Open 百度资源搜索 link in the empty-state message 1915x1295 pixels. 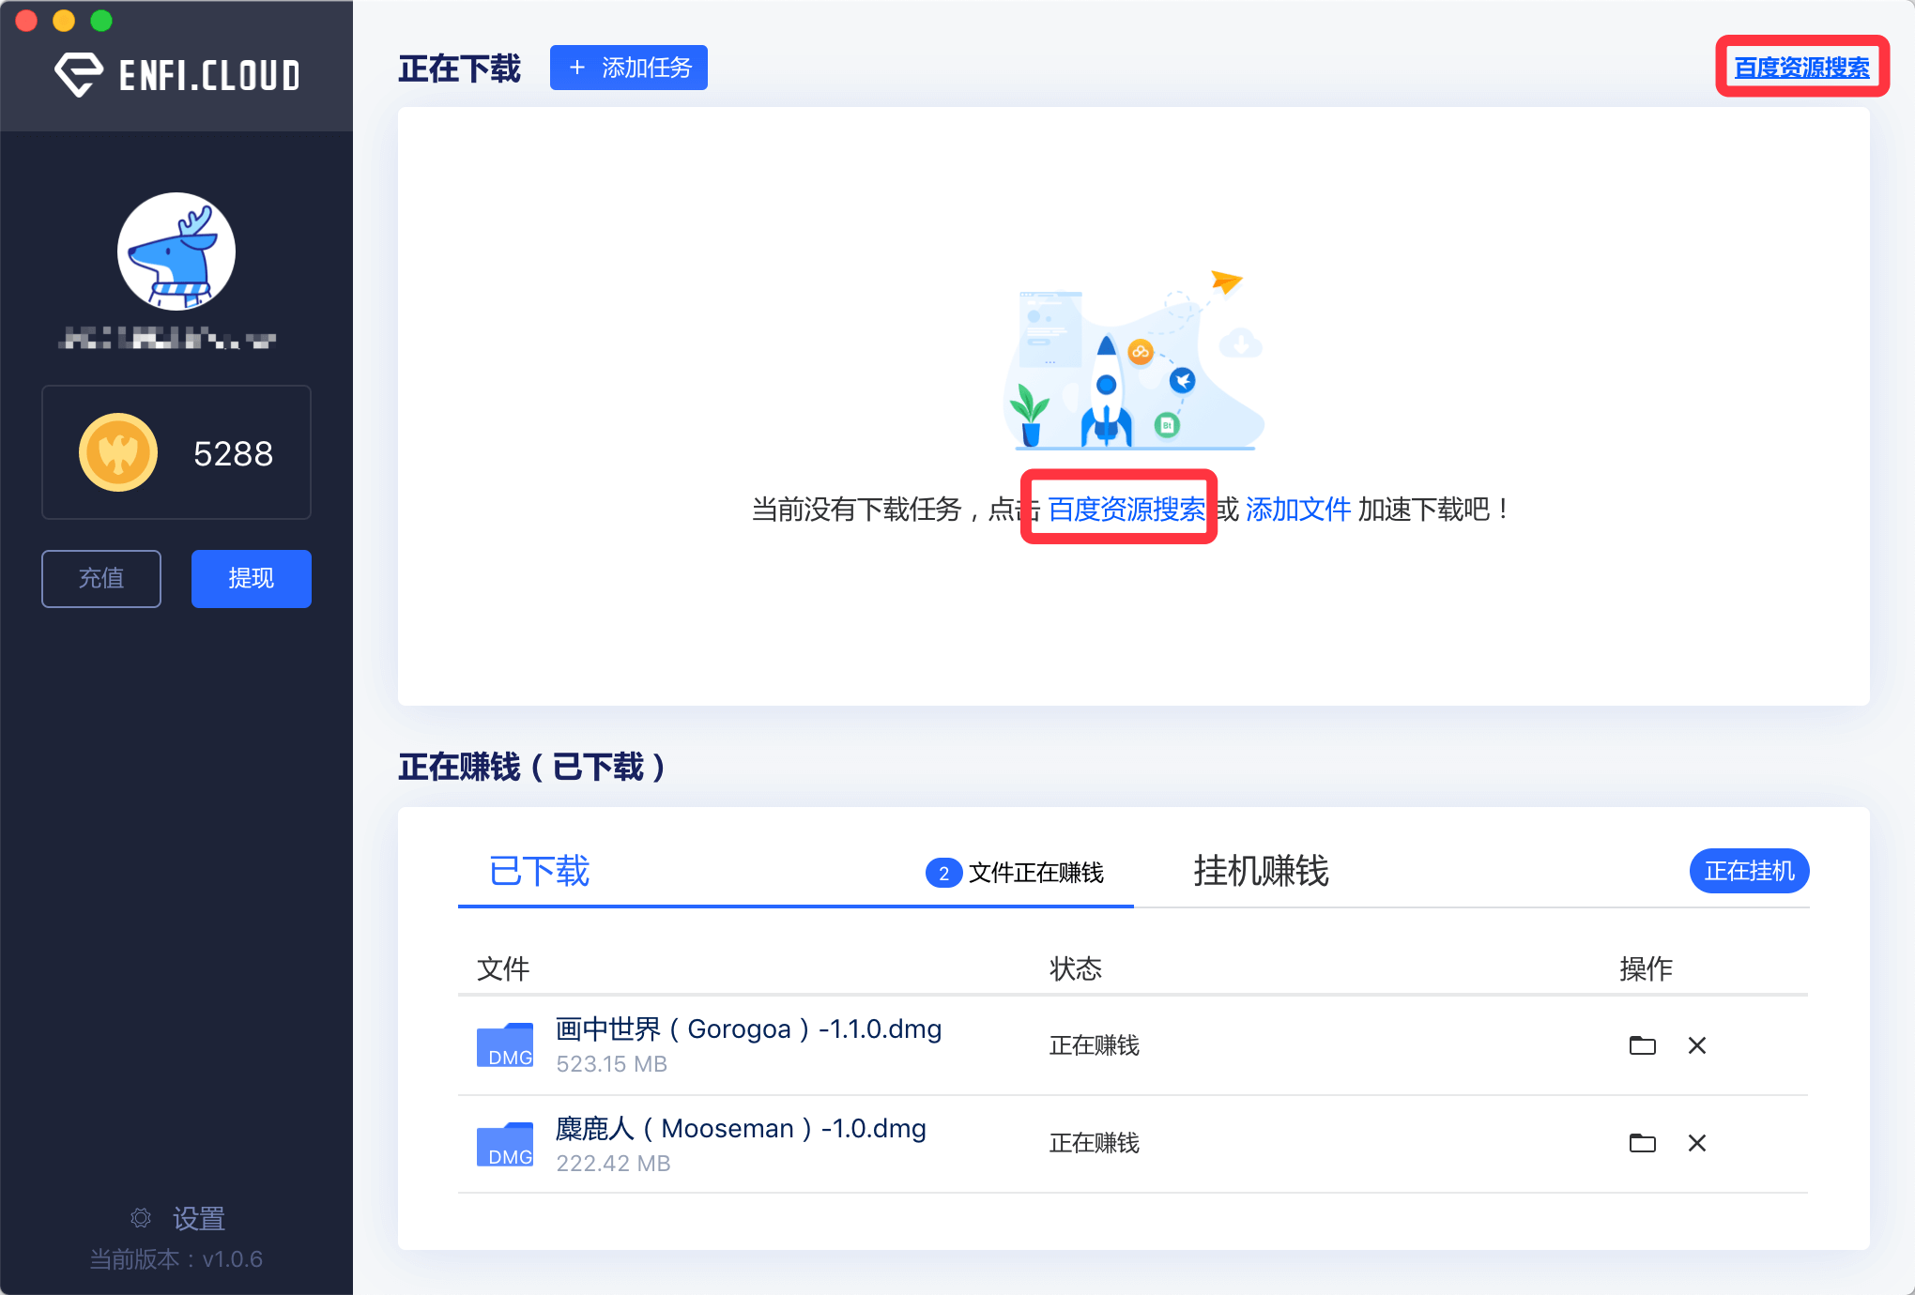[x=1126, y=509]
